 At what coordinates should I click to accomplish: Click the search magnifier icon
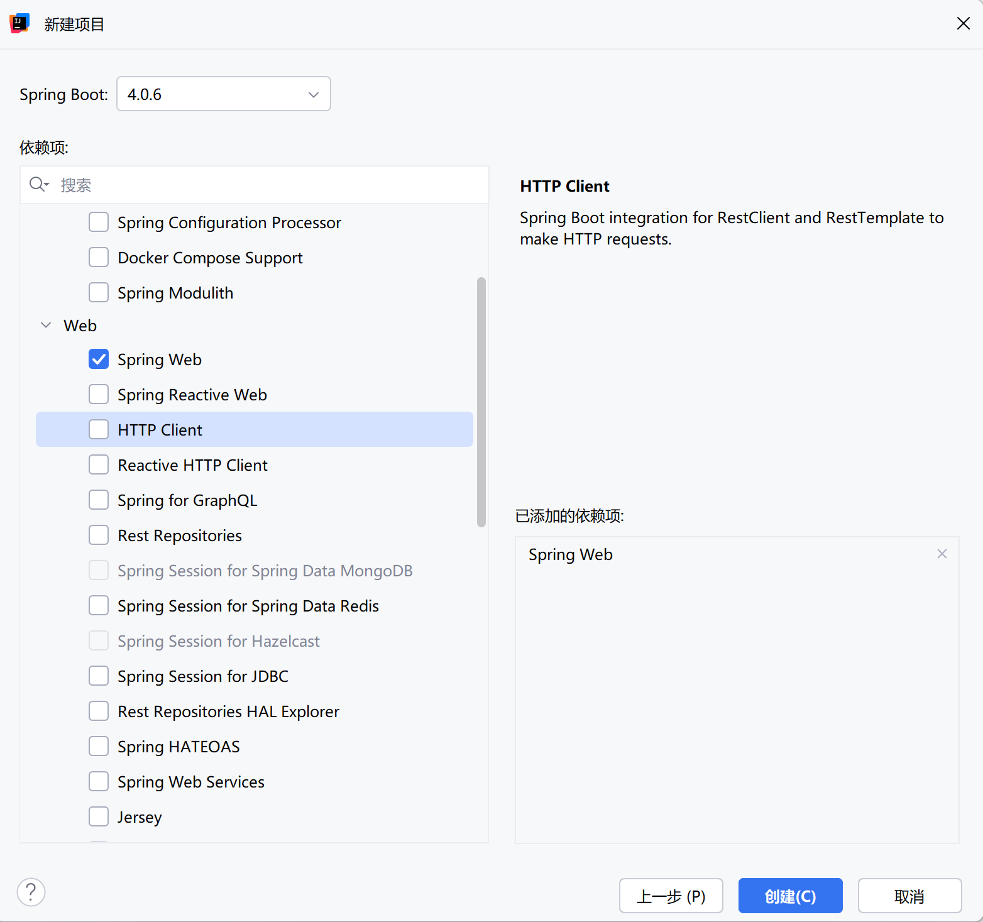point(39,184)
